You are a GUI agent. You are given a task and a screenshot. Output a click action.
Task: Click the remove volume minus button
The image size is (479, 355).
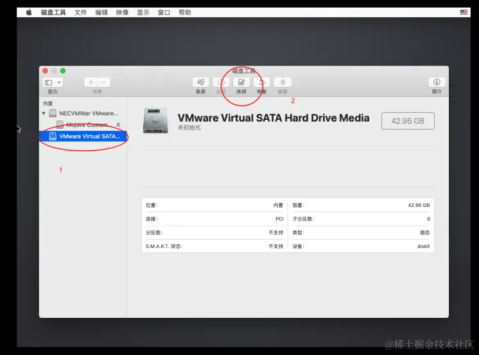click(x=103, y=82)
